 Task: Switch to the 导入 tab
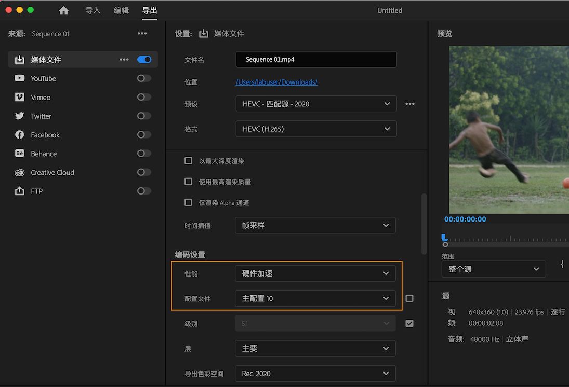tap(93, 10)
